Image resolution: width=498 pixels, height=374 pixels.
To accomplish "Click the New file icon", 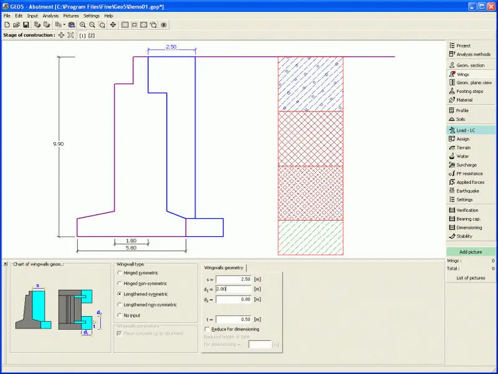I will pos(7,25).
